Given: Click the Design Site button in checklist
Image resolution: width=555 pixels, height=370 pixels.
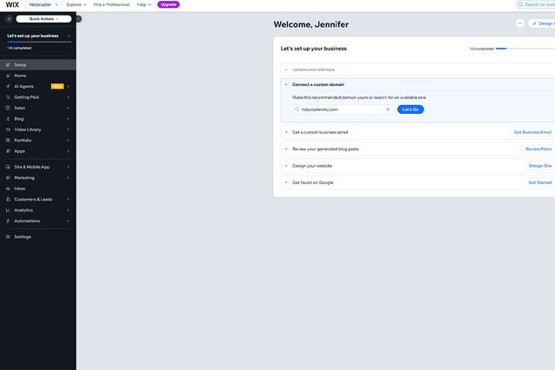Looking at the screenshot, I should tap(539, 166).
